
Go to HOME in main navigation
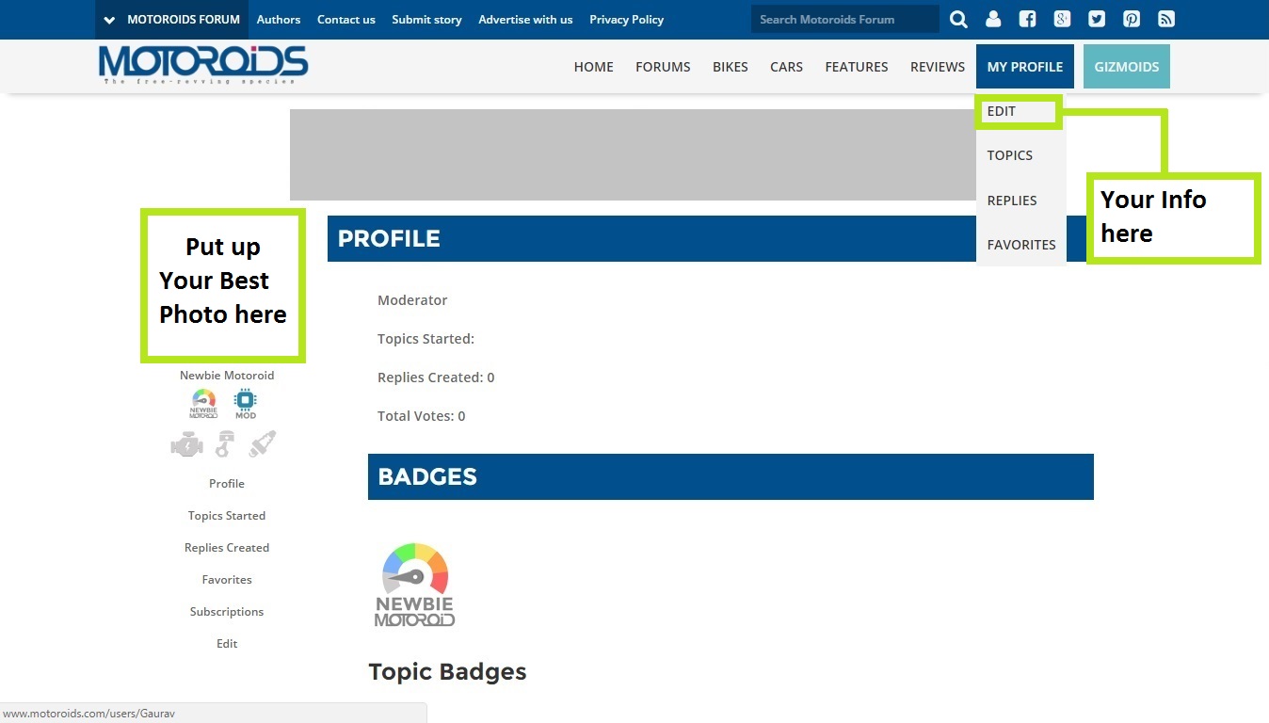click(x=594, y=67)
